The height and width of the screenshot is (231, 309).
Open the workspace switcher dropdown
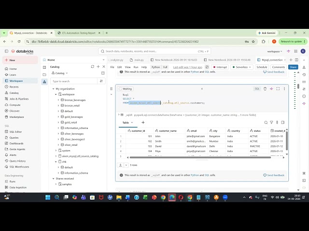(275, 51)
